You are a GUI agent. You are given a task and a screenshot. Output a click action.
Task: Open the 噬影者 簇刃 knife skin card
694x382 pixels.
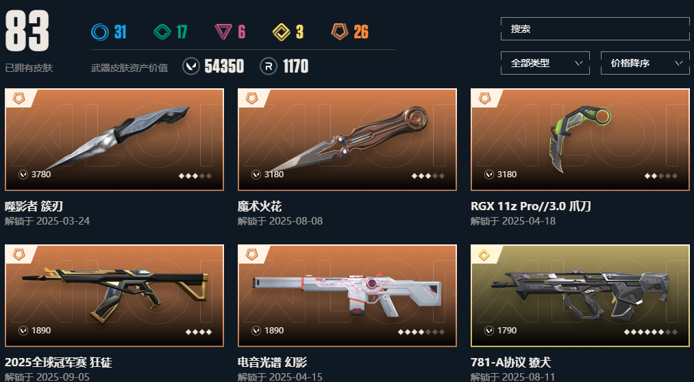pos(114,140)
